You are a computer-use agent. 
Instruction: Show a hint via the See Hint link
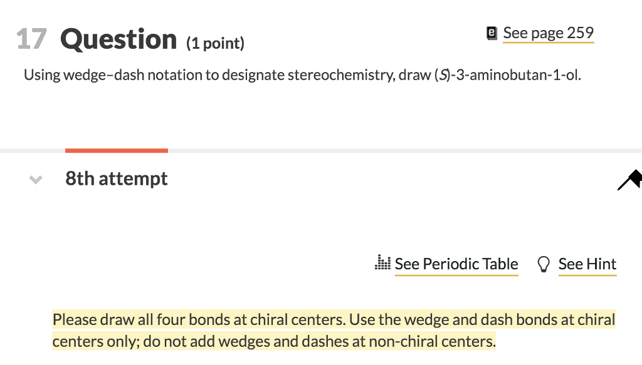click(587, 264)
